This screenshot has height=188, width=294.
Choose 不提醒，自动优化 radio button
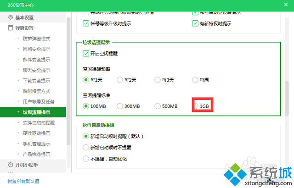coord(86,159)
